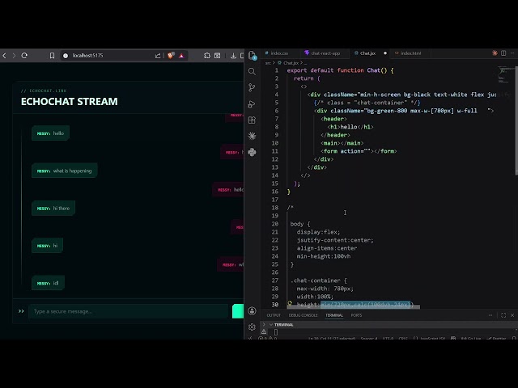Screen dimensions: 518x388
Task: Maximize the terminal panel
Action: coord(503,315)
